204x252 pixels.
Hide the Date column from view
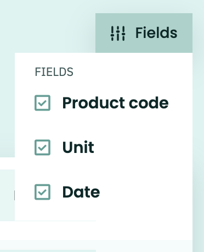42,192
